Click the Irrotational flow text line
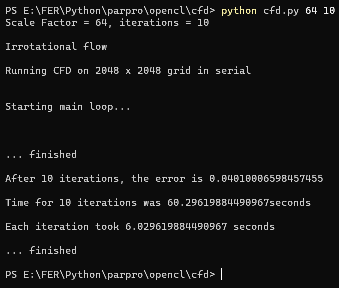This screenshot has width=339, height=288. pyautogui.click(x=56, y=46)
